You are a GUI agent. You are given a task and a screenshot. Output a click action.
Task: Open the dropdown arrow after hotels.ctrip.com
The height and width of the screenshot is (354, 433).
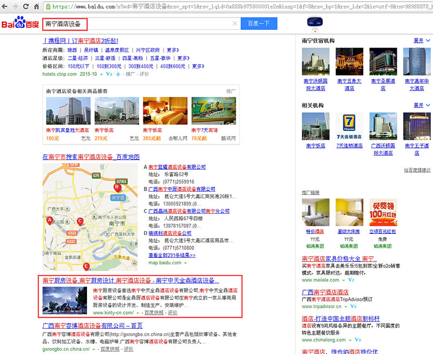101,74
